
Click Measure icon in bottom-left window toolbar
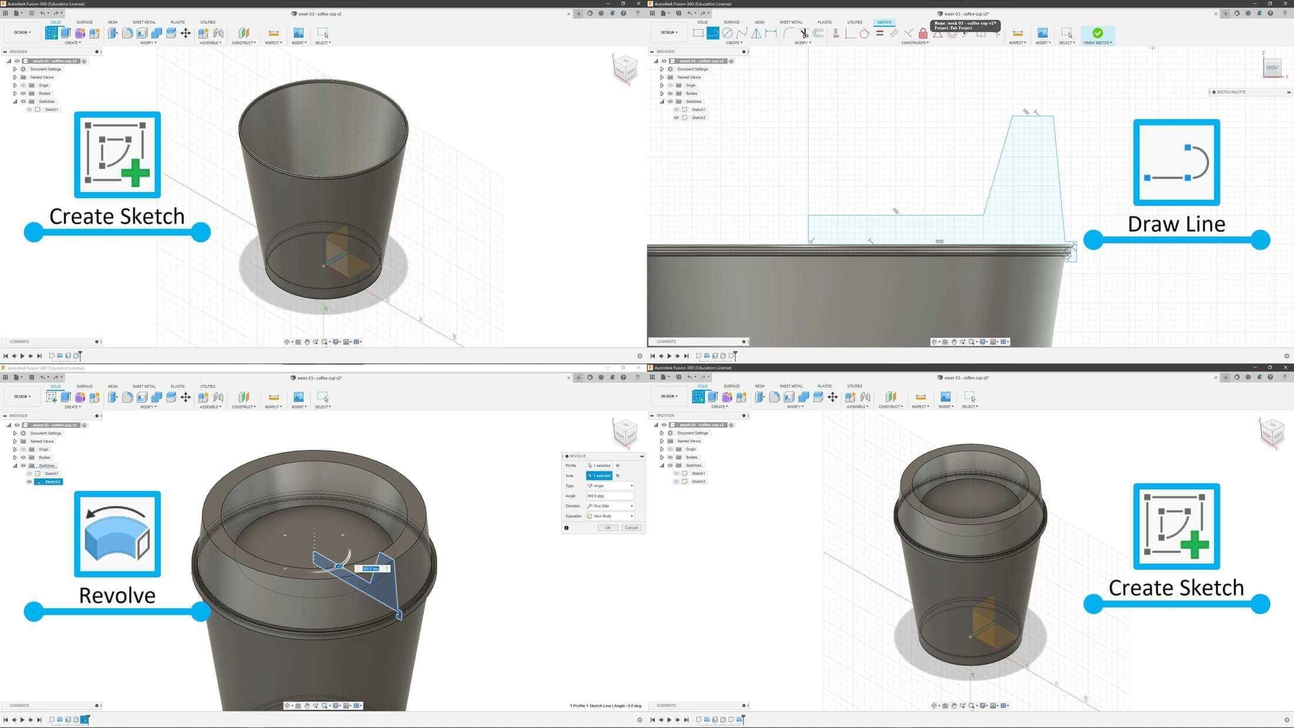click(x=274, y=397)
